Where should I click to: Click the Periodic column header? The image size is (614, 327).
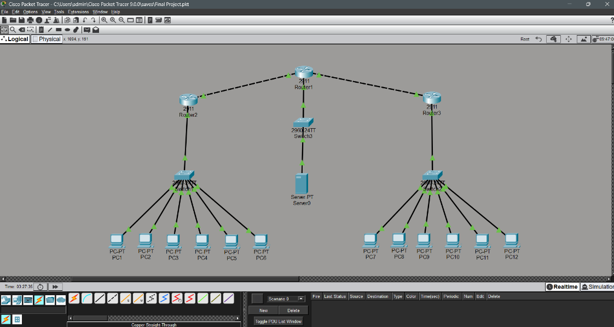[451, 296]
